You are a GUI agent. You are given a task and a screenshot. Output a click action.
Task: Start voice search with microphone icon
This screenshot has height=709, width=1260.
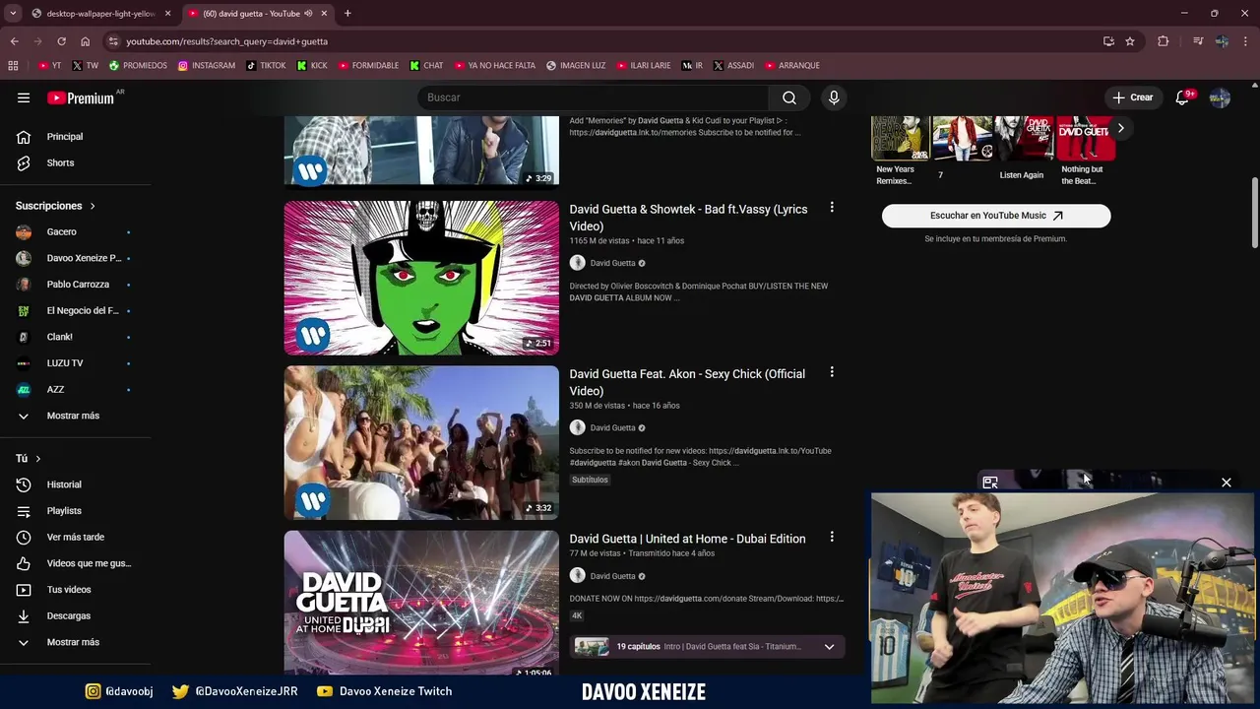(x=834, y=97)
